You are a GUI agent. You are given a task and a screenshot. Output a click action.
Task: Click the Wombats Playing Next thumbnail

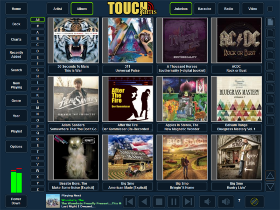tap(53, 201)
